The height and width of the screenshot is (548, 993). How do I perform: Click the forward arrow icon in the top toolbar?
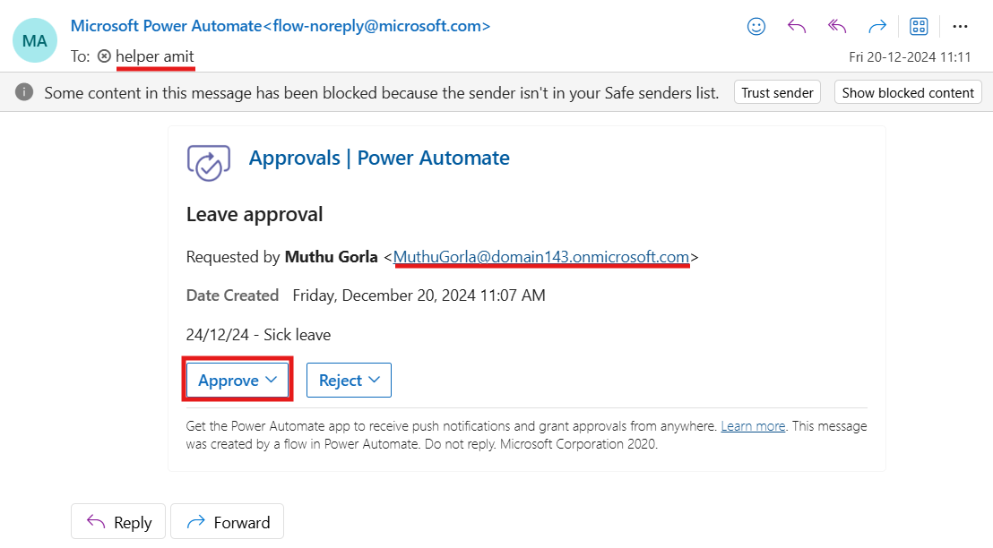coord(877,26)
